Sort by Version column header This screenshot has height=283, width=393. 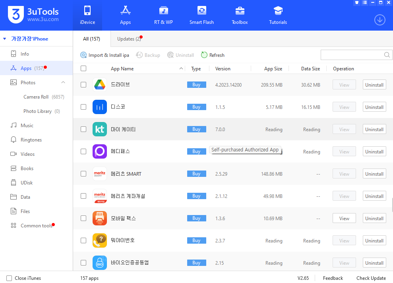[223, 68]
